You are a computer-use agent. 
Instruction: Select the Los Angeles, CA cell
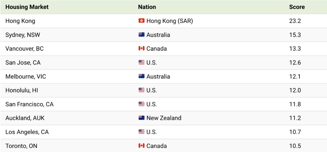(x=27, y=132)
